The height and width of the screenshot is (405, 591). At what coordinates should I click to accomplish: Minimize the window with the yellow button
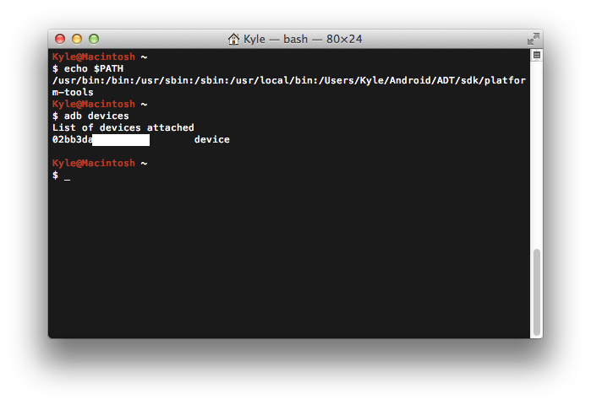pos(77,39)
